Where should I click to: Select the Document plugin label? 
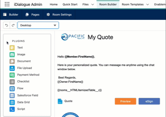point(24,61)
